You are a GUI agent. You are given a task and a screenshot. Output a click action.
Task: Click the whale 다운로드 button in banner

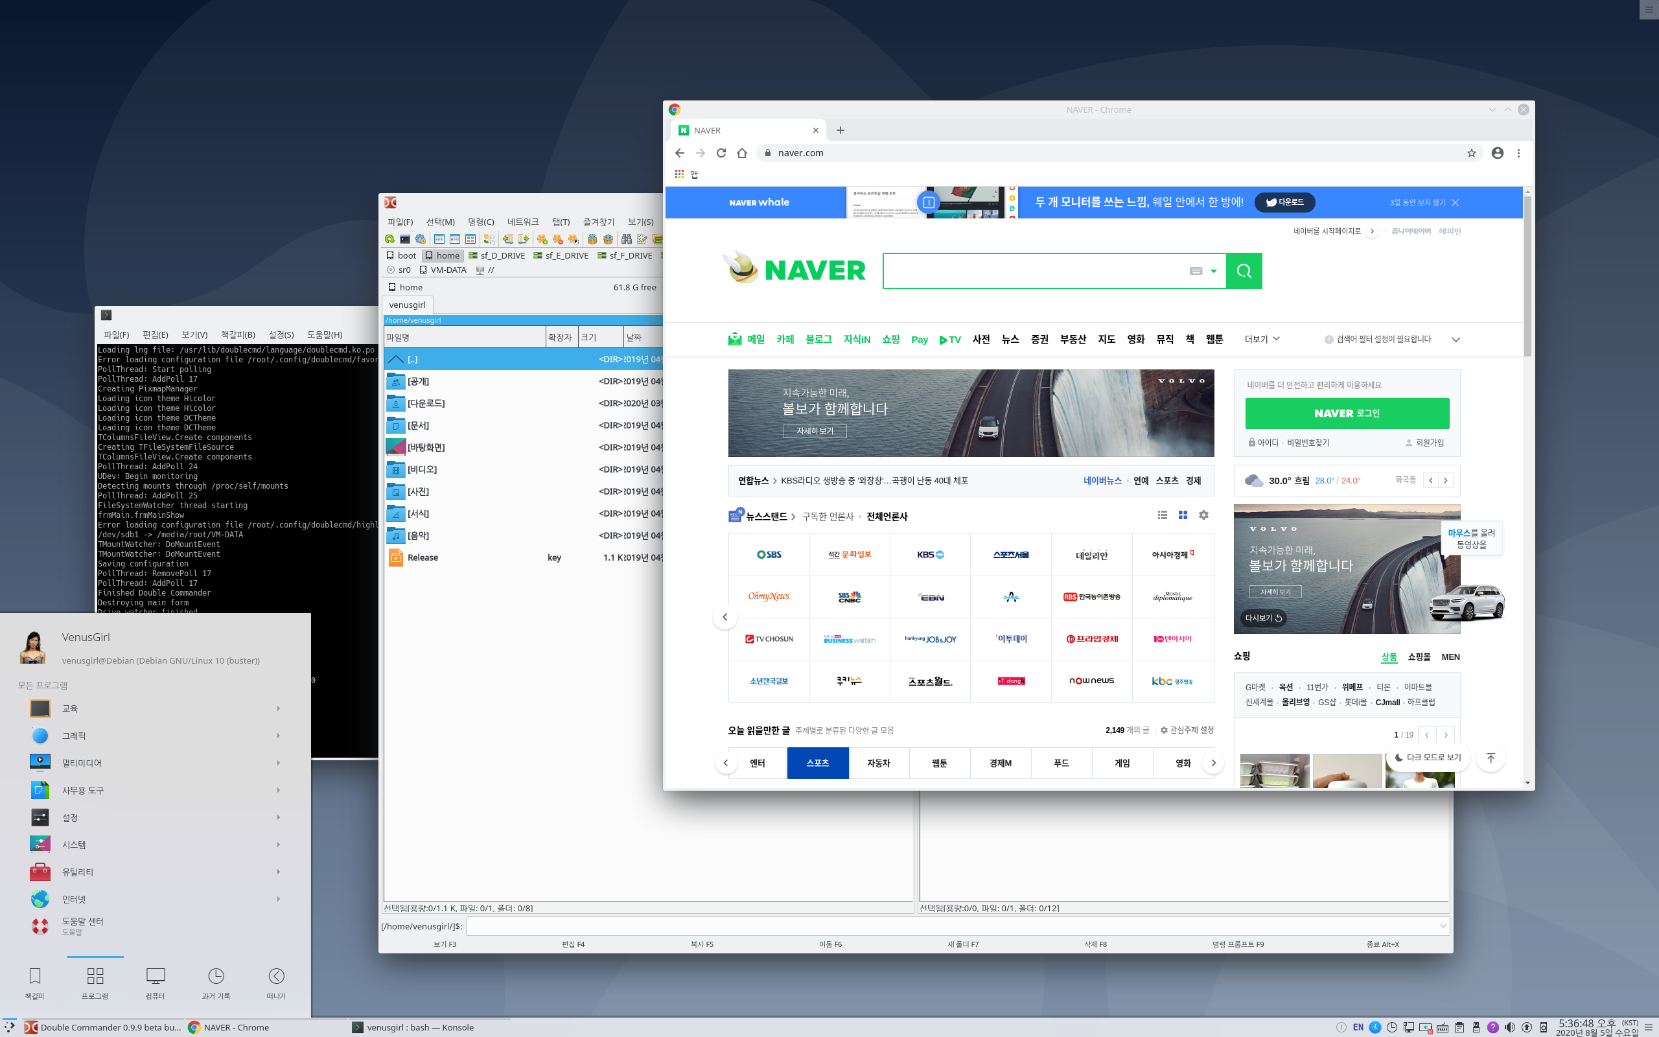1284,202
